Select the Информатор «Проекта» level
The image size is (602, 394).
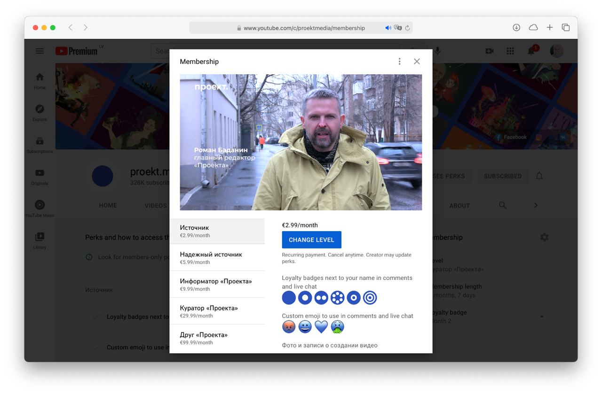217,285
